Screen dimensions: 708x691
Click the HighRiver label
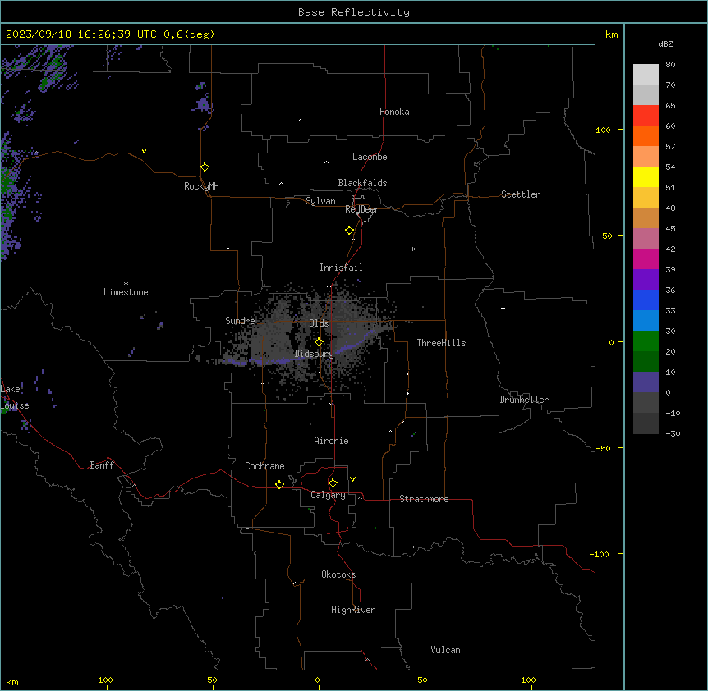tap(353, 610)
